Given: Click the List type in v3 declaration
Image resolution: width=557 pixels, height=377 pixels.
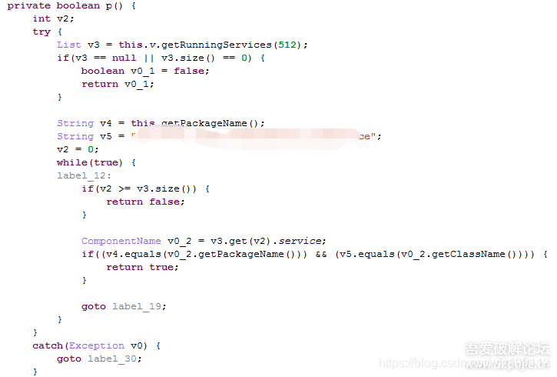Looking at the screenshot, I should [x=69, y=45].
